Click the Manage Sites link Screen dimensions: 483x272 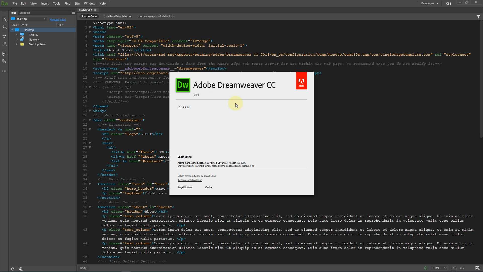click(x=58, y=20)
